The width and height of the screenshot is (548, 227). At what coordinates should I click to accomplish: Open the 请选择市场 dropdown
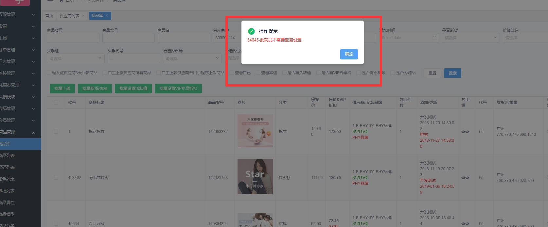(192, 58)
